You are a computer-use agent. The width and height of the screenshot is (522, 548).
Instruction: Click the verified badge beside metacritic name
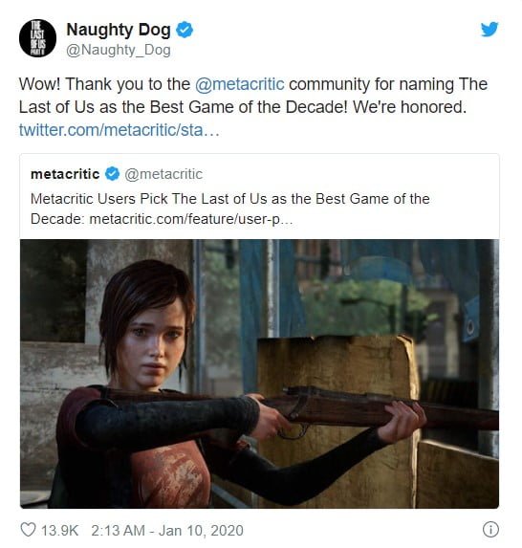point(112,174)
